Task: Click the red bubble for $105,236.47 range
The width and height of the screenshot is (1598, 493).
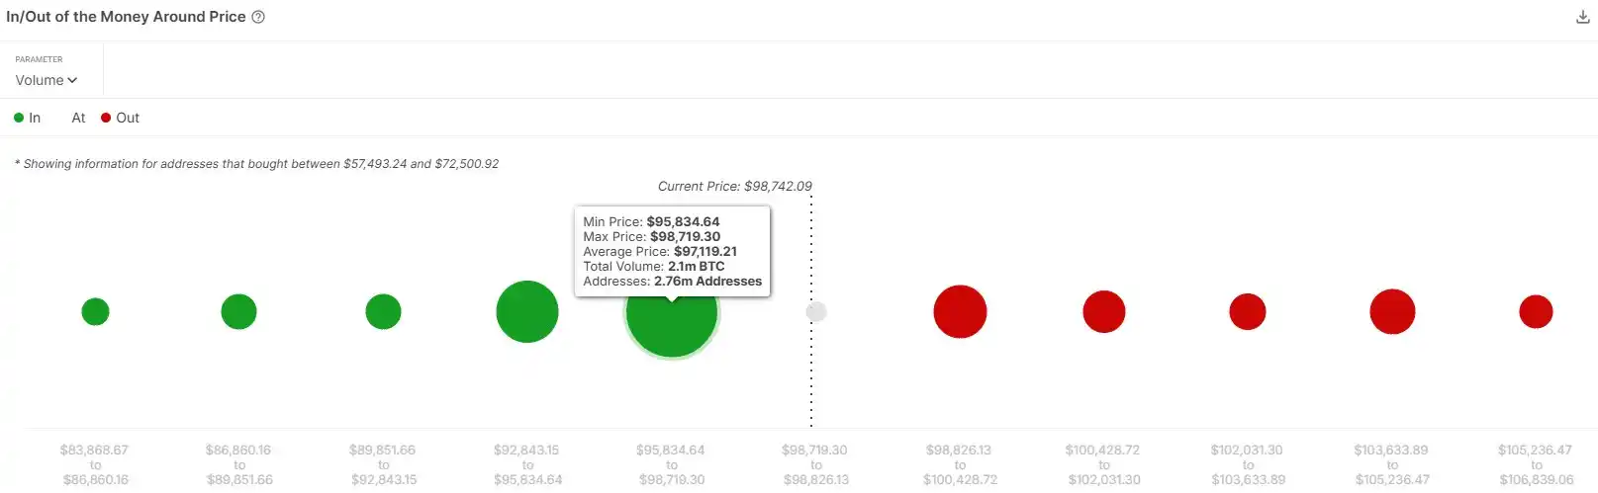Action: (1536, 312)
